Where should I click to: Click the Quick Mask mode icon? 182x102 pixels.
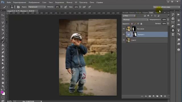click(x=3, y=97)
